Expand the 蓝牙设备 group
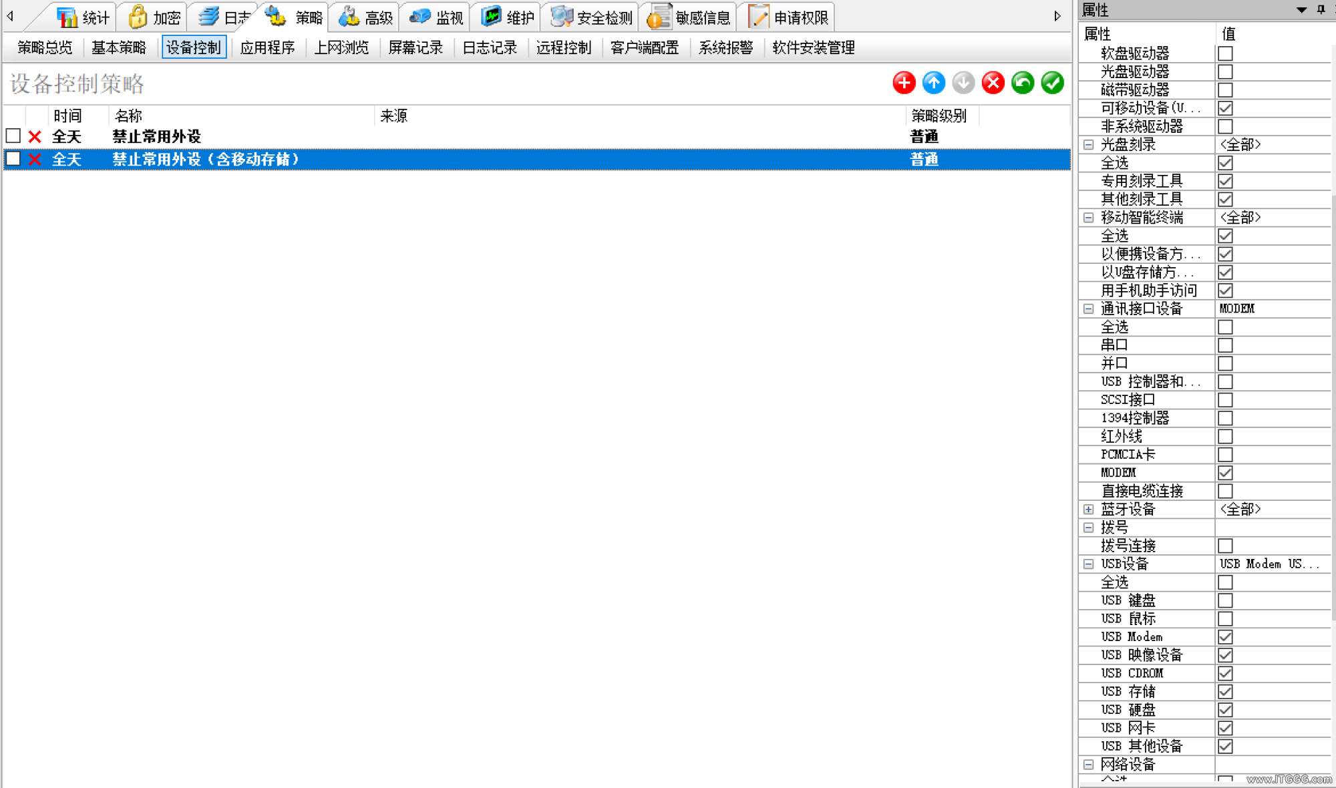This screenshot has width=1336, height=788. click(1088, 510)
